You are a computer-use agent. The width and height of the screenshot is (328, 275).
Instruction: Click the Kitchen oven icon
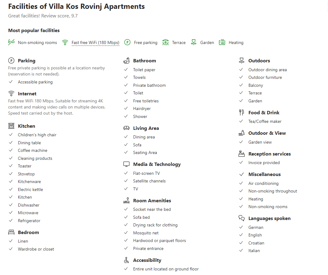click(x=11, y=126)
